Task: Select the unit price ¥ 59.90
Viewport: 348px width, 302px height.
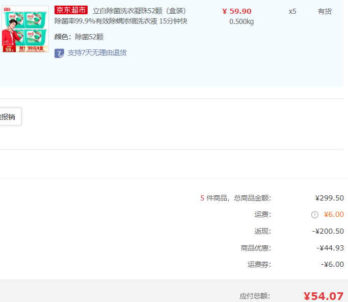Action: point(237,11)
